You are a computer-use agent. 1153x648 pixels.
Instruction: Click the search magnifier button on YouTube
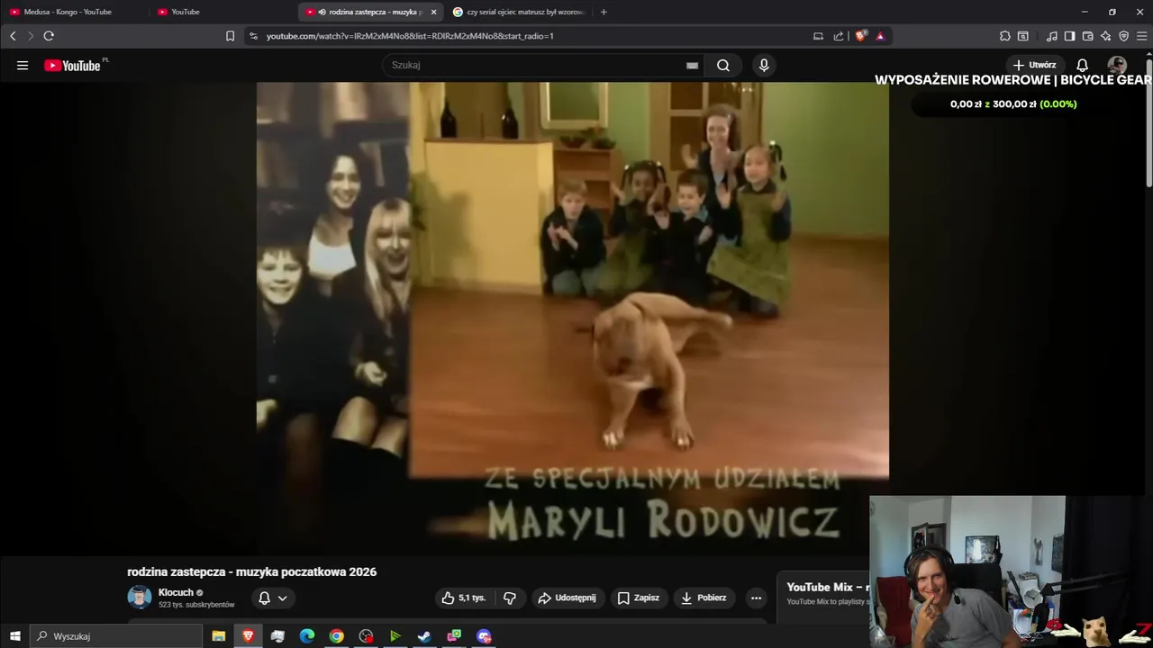tap(723, 65)
